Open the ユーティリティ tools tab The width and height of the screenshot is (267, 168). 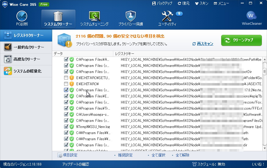click(x=167, y=19)
